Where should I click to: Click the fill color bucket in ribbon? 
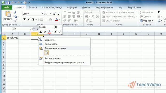[x=50, y=19]
